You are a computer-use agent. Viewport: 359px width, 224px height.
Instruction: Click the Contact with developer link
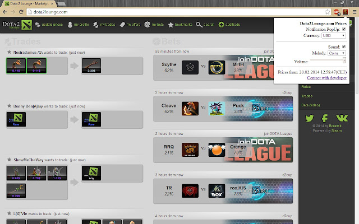coord(326,78)
